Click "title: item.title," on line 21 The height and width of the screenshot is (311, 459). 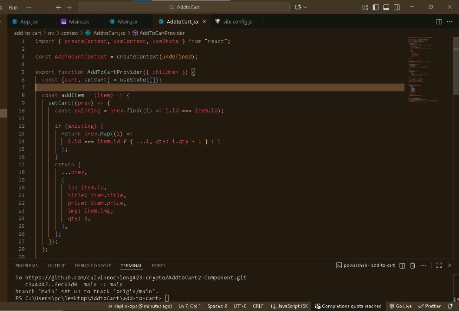[97, 195]
